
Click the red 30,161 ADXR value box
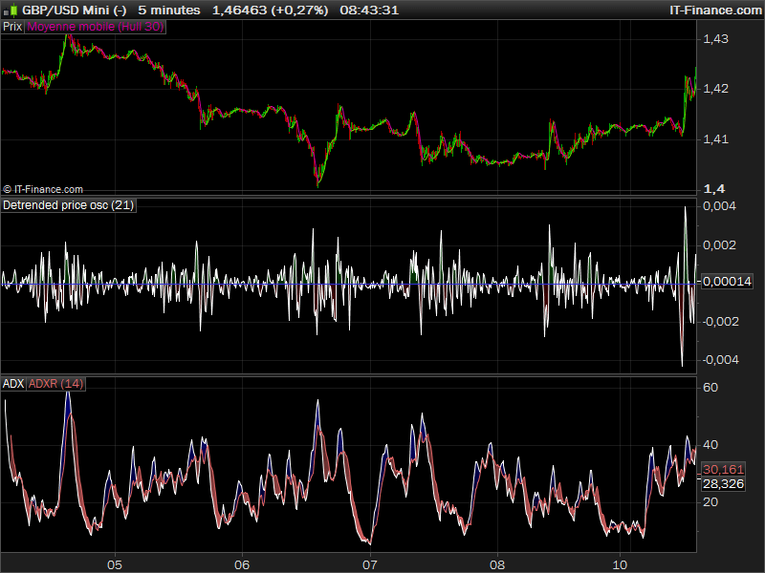pos(724,469)
